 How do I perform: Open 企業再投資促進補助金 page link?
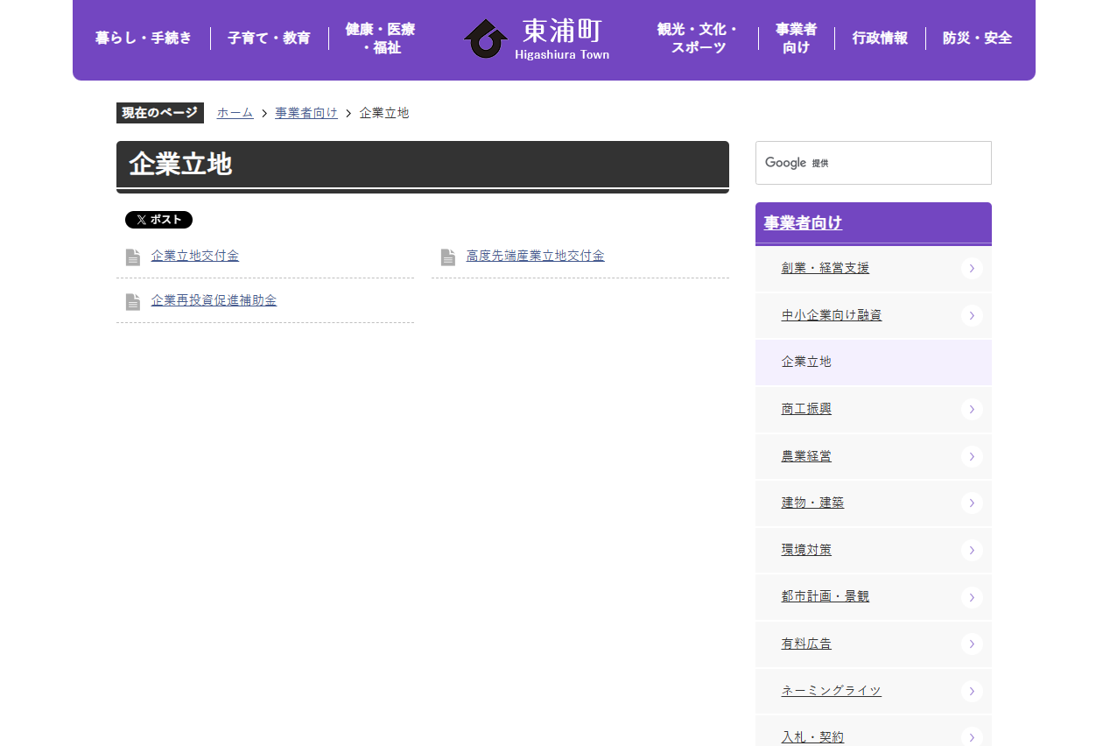214,300
